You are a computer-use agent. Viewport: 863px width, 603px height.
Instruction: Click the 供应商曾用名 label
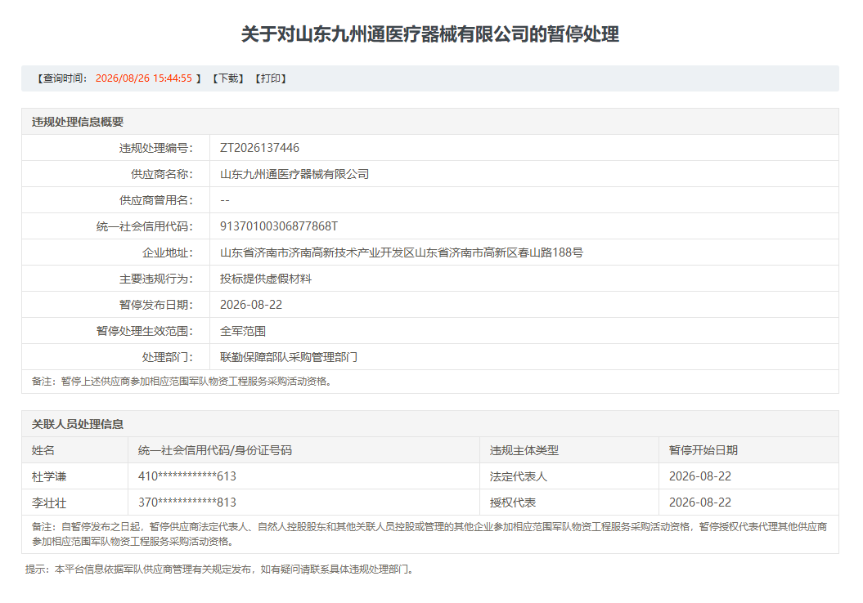pos(156,200)
